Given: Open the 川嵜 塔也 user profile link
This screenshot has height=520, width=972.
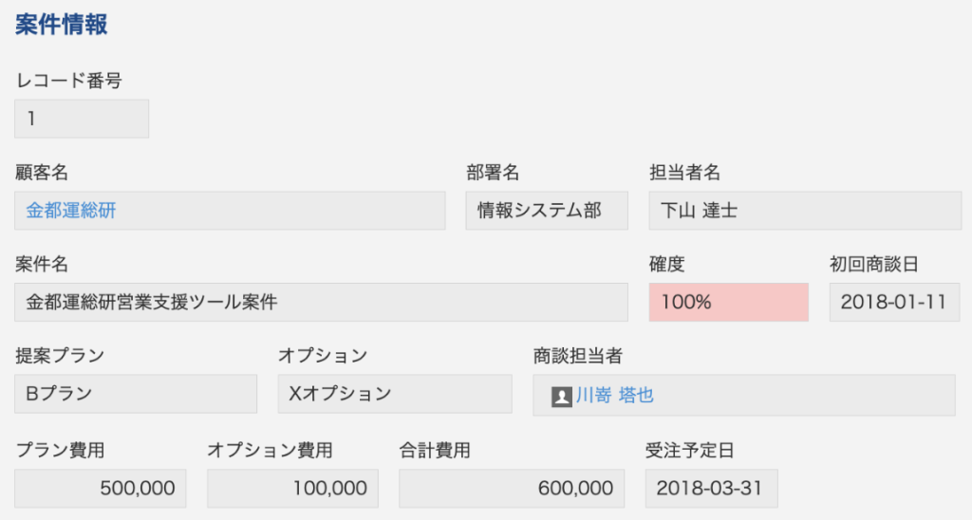Looking at the screenshot, I should click(614, 396).
